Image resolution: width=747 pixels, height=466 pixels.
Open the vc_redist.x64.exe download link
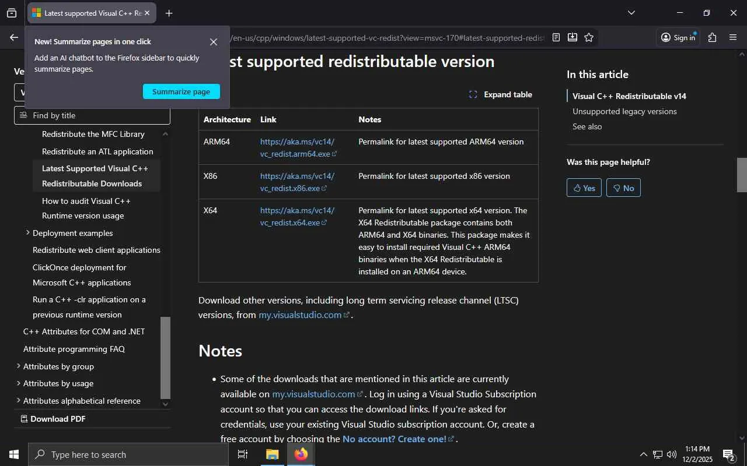pos(297,217)
